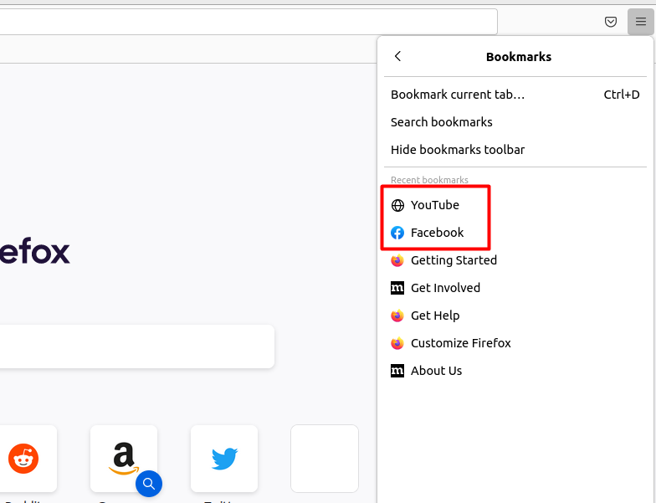Screen dimensions: 656x503
Task: Click the Reddit shortcut tile
Action: click(23, 459)
